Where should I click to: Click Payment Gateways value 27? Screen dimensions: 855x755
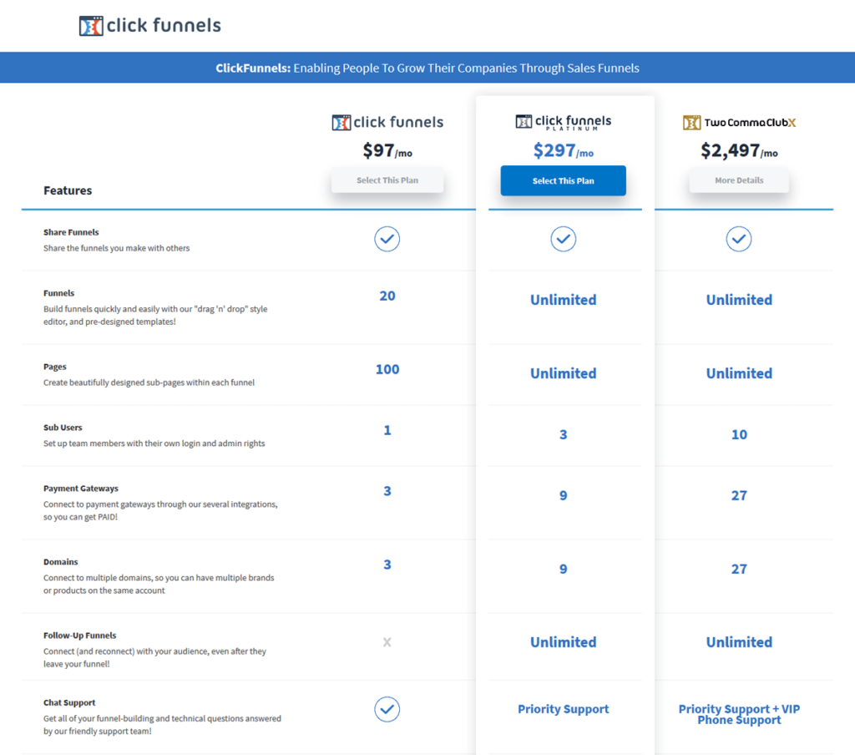click(739, 495)
